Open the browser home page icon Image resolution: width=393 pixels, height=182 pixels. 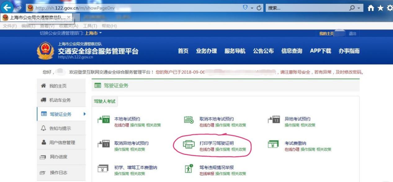[371, 8]
